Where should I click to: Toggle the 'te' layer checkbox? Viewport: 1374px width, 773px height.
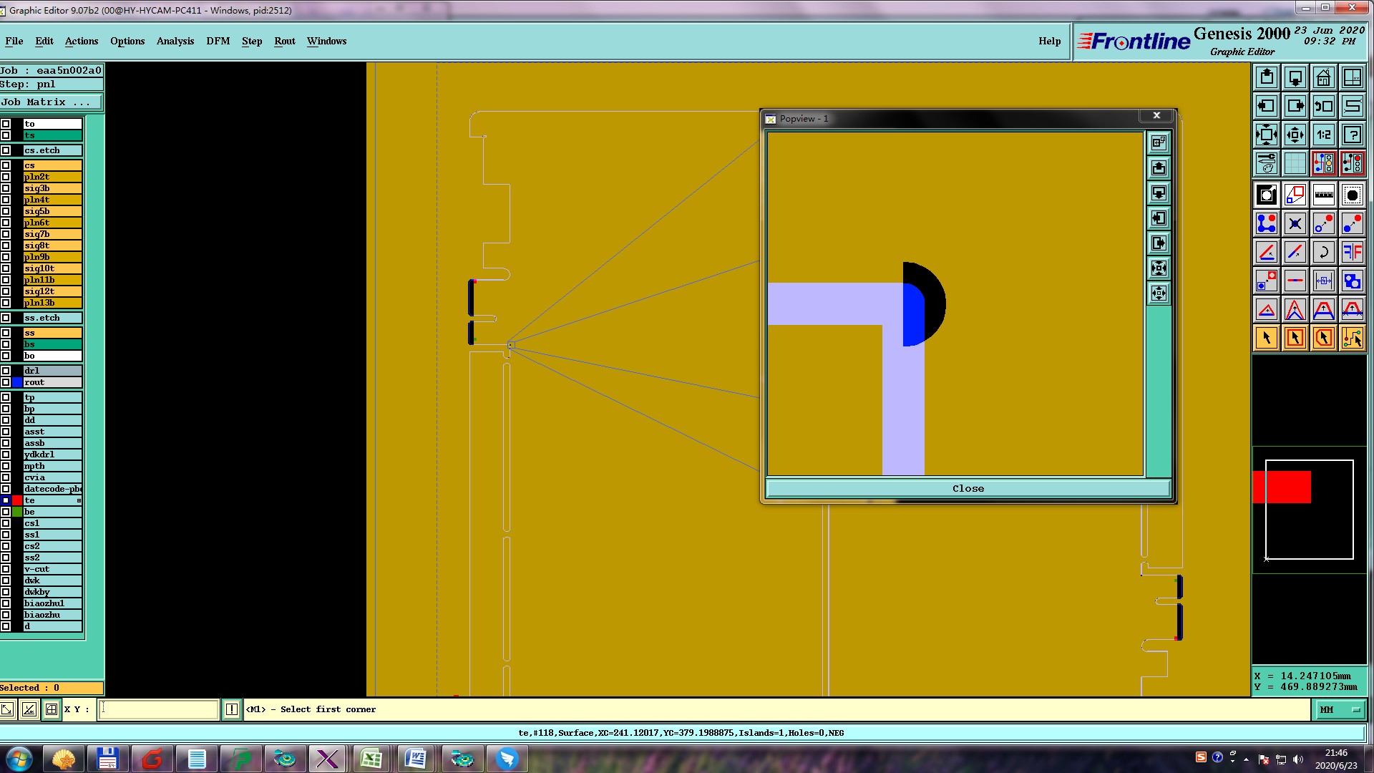(x=6, y=500)
